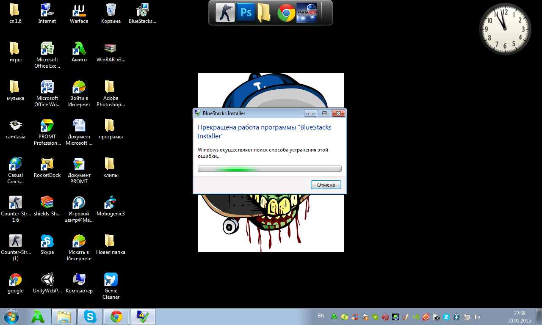Select the Skype desktop shortcut
Viewport: 542px width, 325px height.
pyautogui.click(x=47, y=245)
